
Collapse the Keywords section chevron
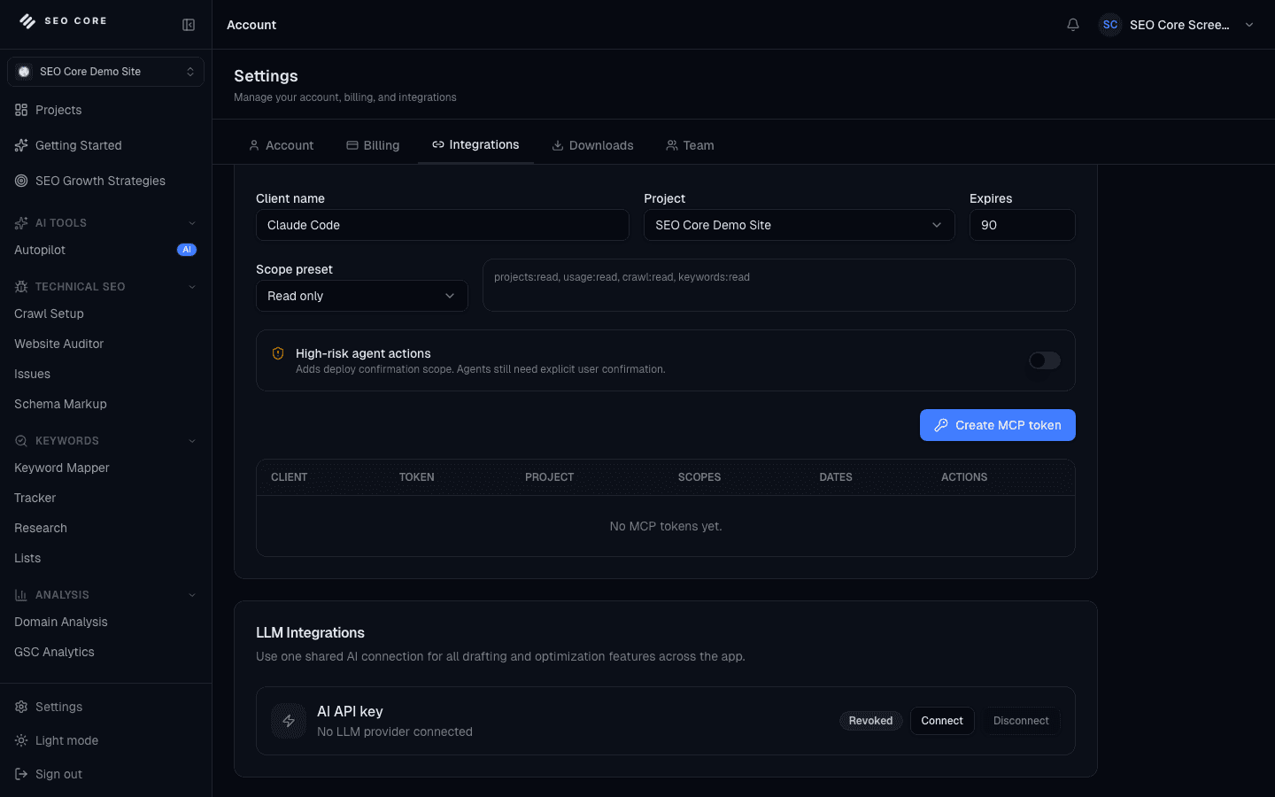pos(192,441)
